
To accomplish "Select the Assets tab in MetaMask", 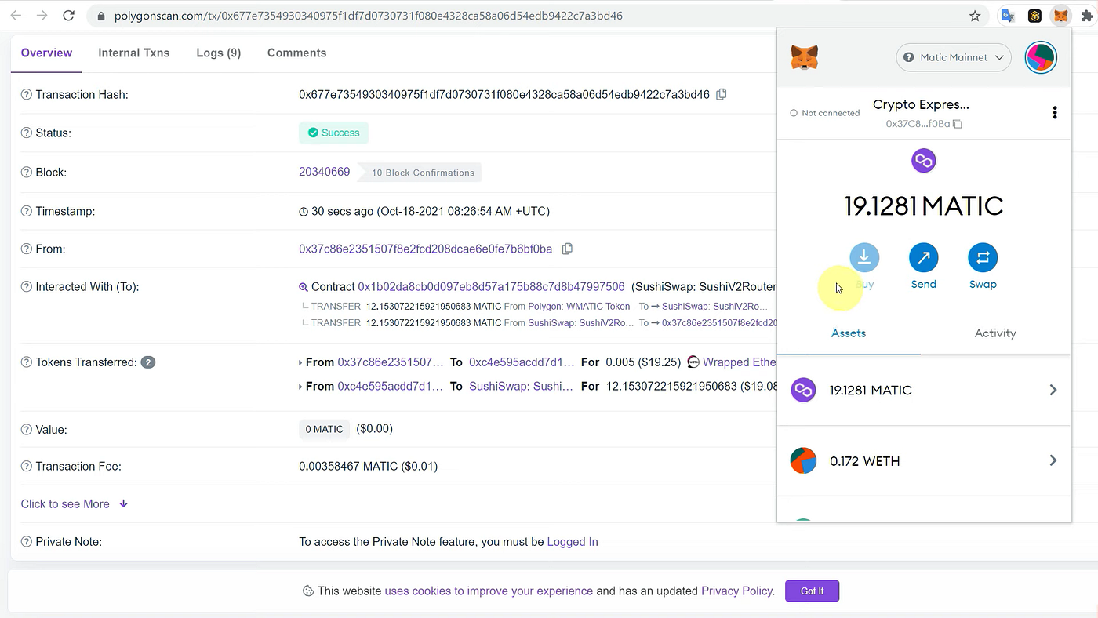I will pyautogui.click(x=849, y=333).
